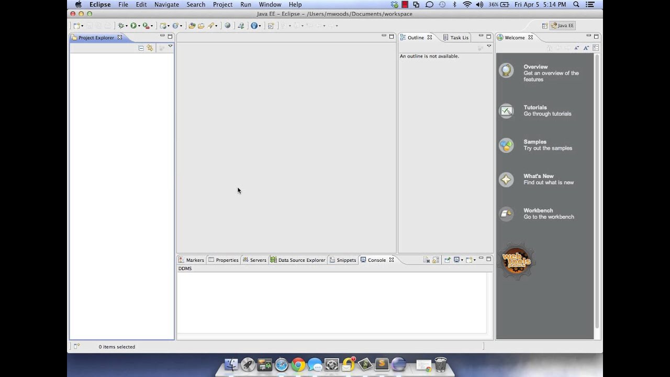Click the Open Perspective icon
This screenshot has width=670, height=377.
coord(544,26)
